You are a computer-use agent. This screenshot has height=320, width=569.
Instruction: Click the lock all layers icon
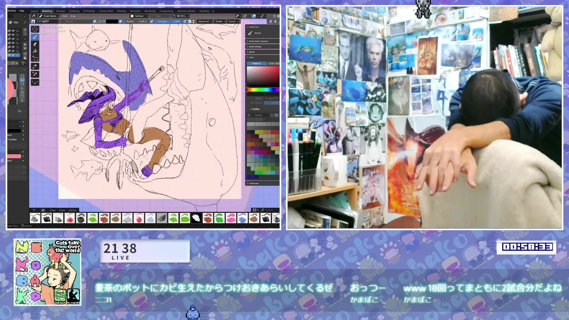click(x=25, y=58)
